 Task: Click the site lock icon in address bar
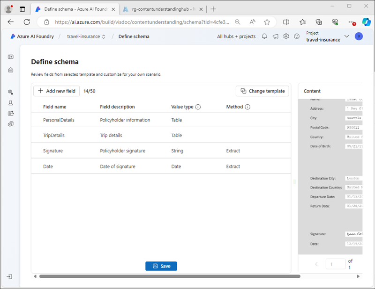46,22
